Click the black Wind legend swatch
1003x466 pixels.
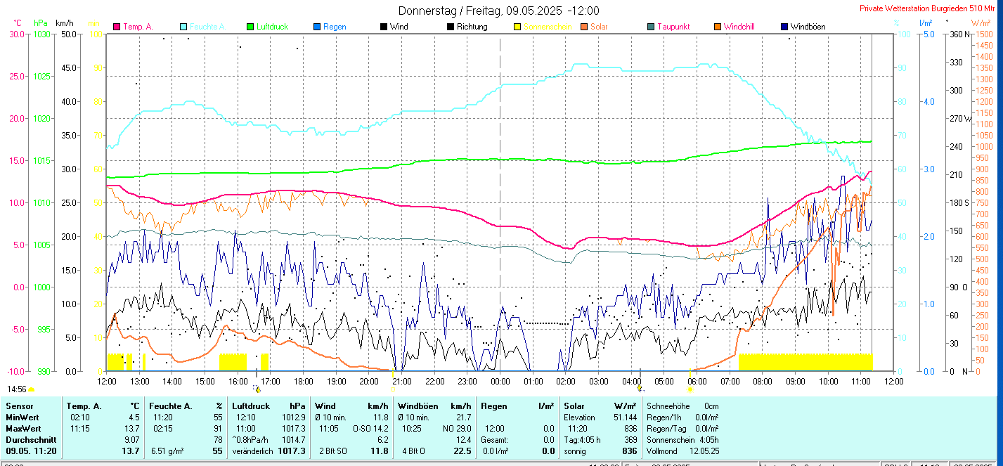pyautogui.click(x=384, y=27)
